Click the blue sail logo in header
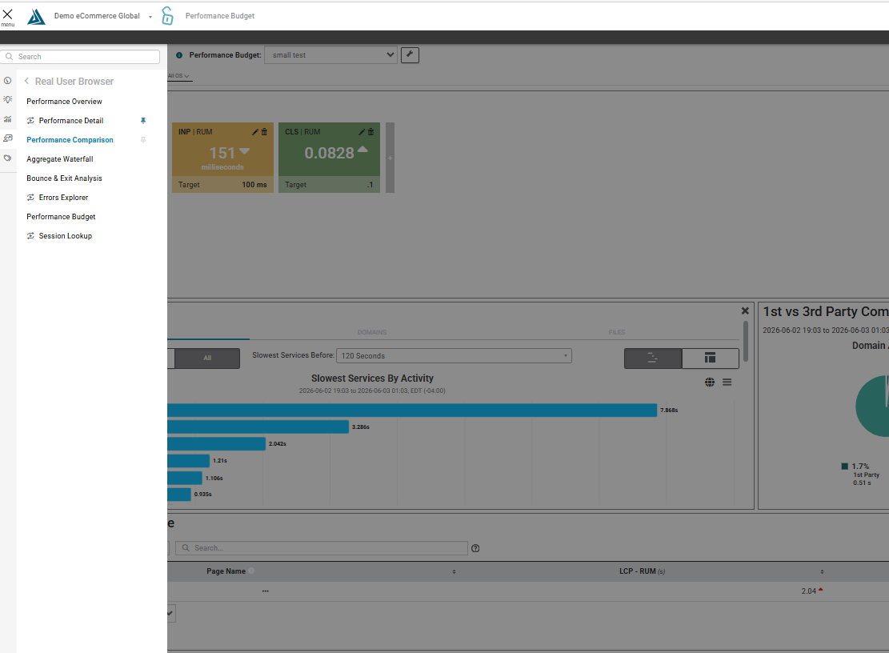The width and height of the screenshot is (889, 653). [36, 17]
